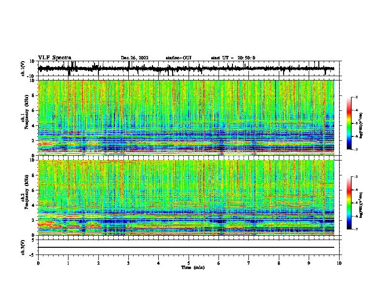Click the ch.1 colorbar log(PSD) unit label
Viewport: 382px width, 295px height.
click(361, 125)
